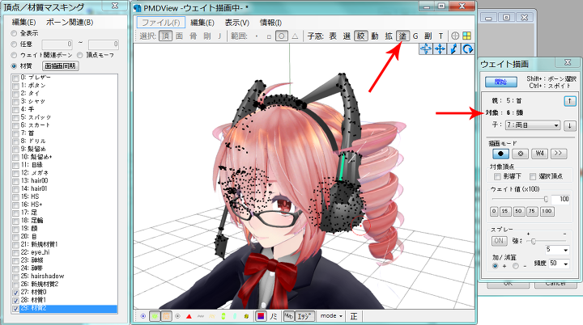Open the G sub-window button

(415, 36)
